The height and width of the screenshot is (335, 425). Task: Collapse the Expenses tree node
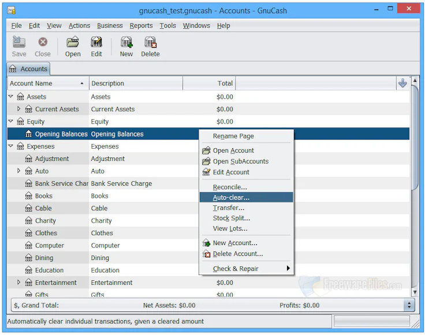(x=11, y=146)
